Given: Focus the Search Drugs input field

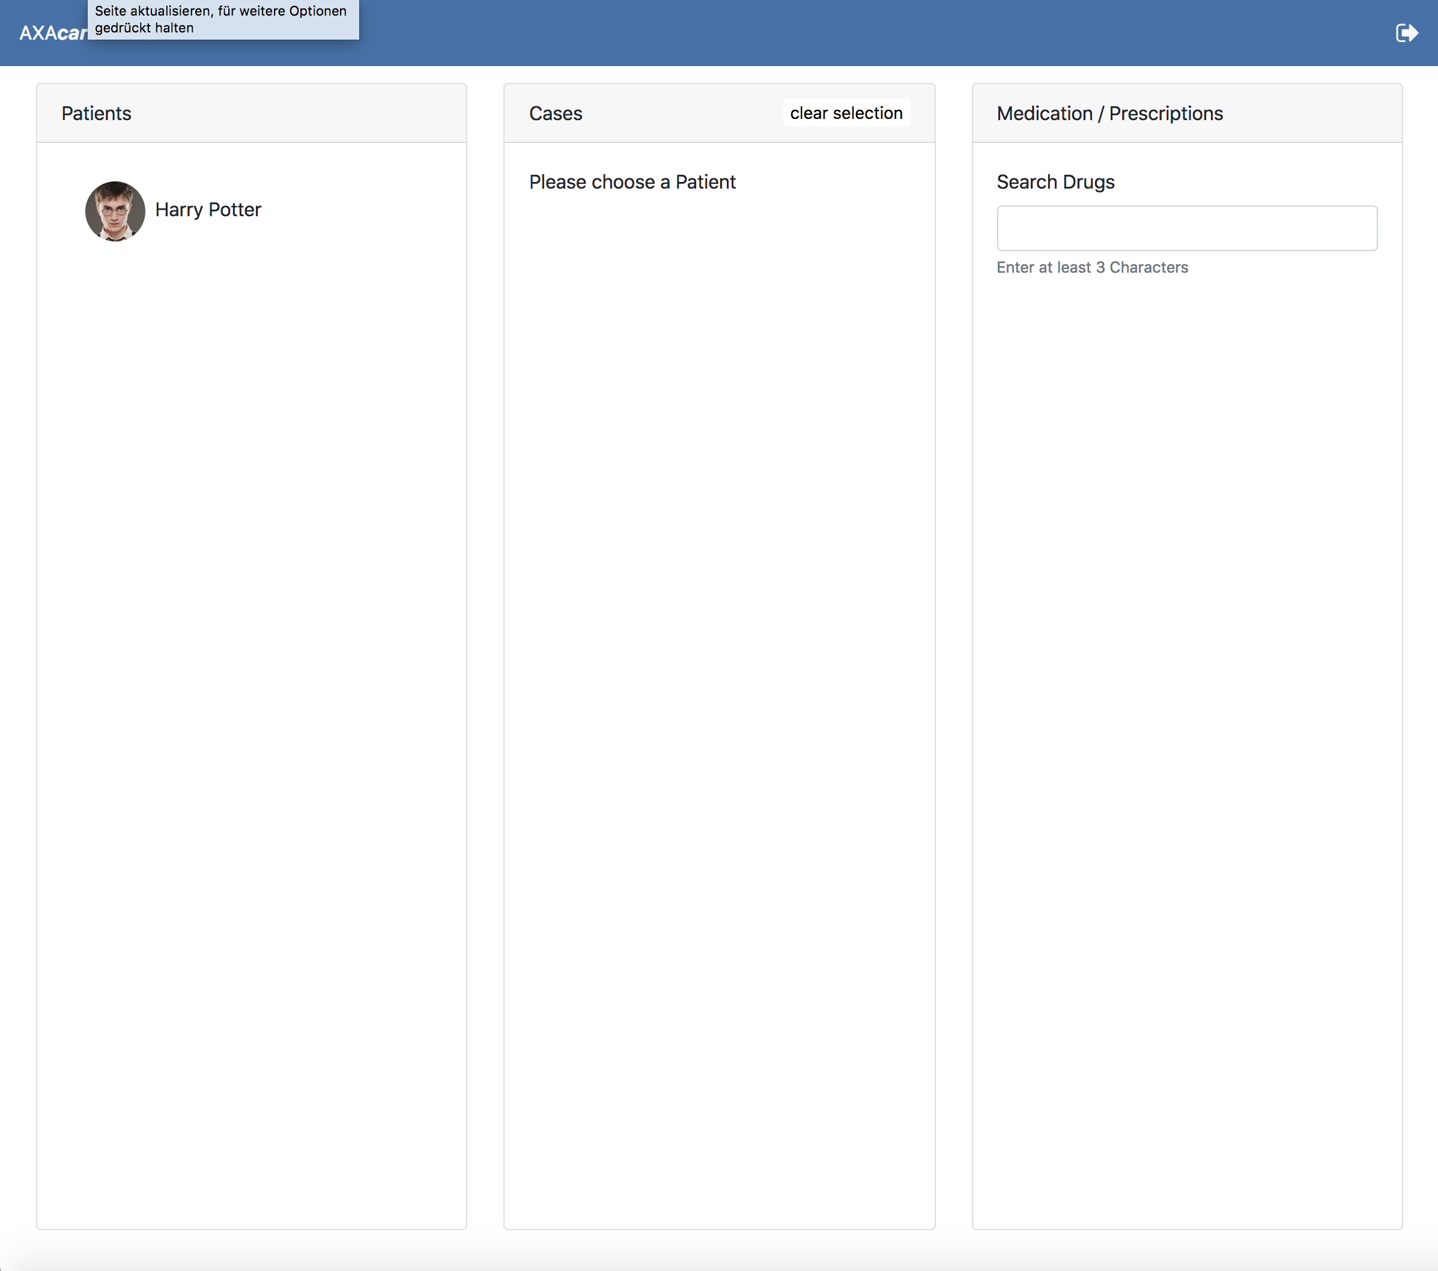Looking at the screenshot, I should point(1186,228).
